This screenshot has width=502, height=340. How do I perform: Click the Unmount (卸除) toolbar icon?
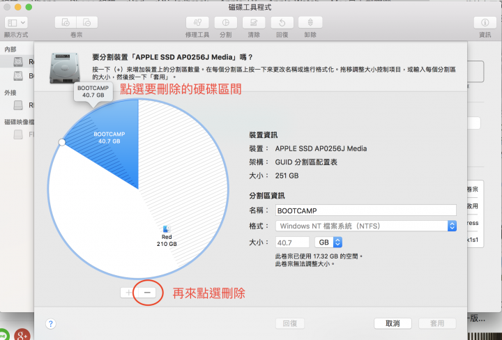(x=310, y=22)
